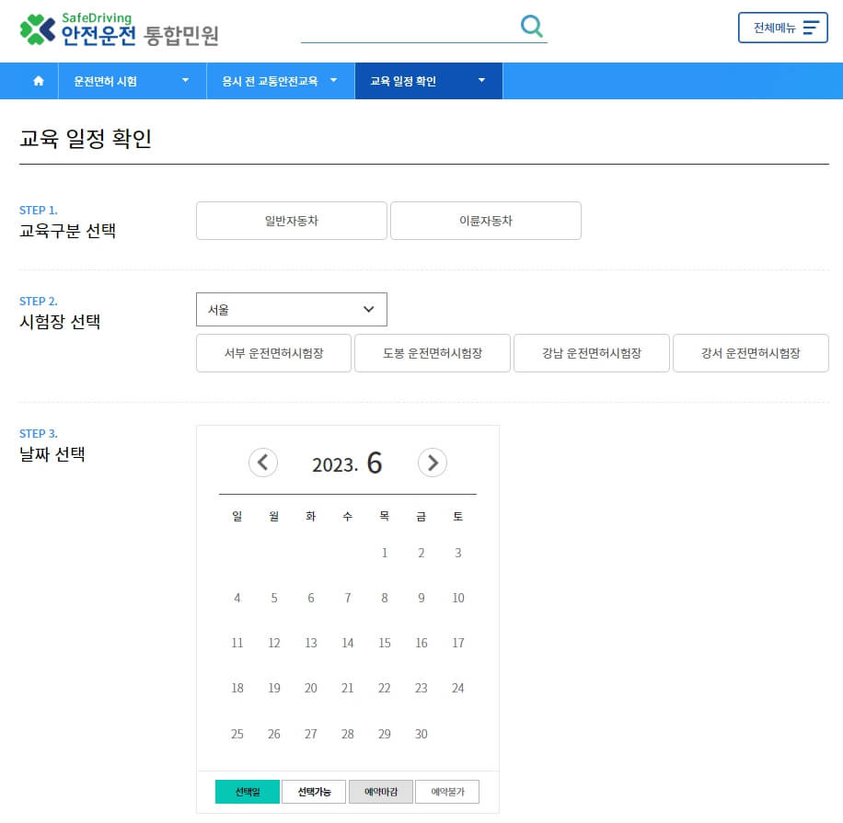Click the next month arrow on calendar
This screenshot has width=843, height=823.
433,463
